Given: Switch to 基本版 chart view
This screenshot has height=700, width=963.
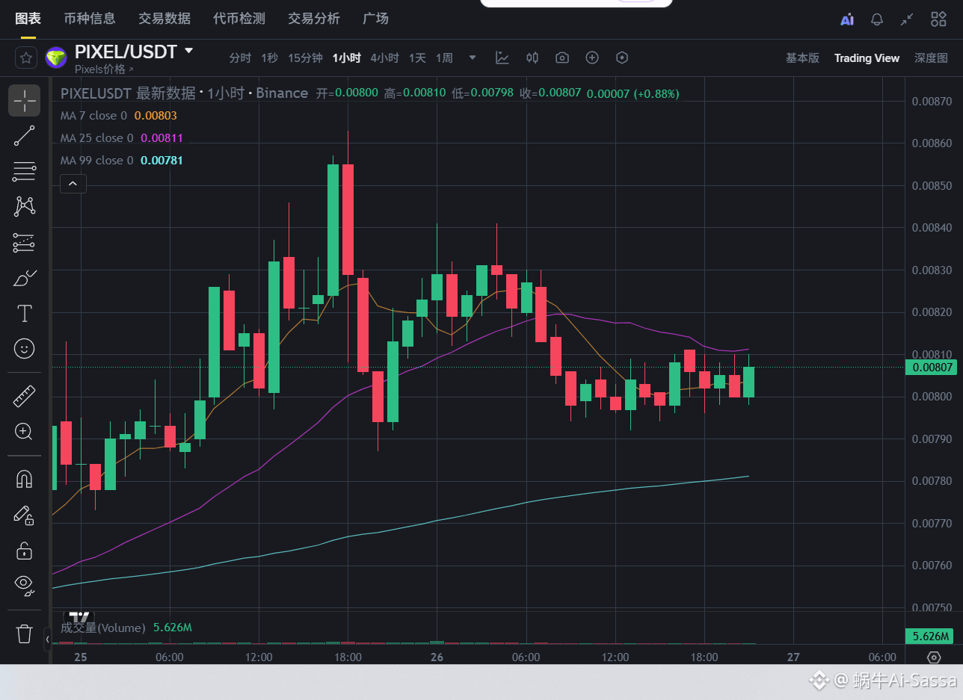Looking at the screenshot, I should coord(802,58).
